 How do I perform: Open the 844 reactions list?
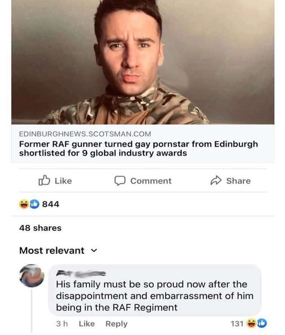pyautogui.click(x=51, y=204)
